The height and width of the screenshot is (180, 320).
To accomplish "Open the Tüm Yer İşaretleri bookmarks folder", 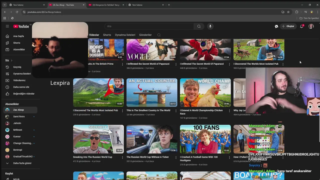I will pos(309,18).
